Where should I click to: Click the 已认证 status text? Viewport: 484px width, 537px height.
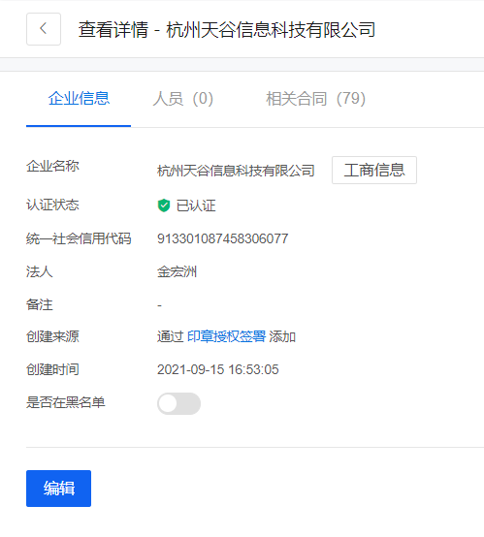(x=196, y=205)
